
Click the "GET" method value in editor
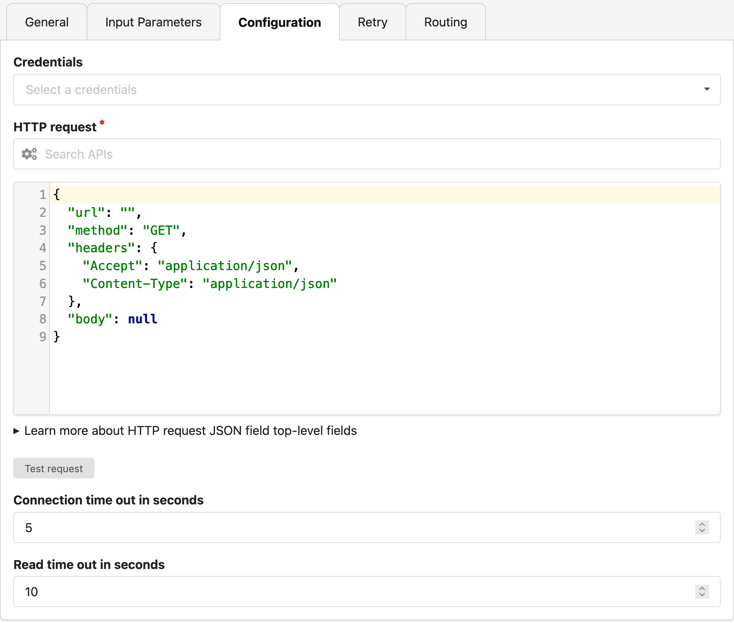point(161,230)
